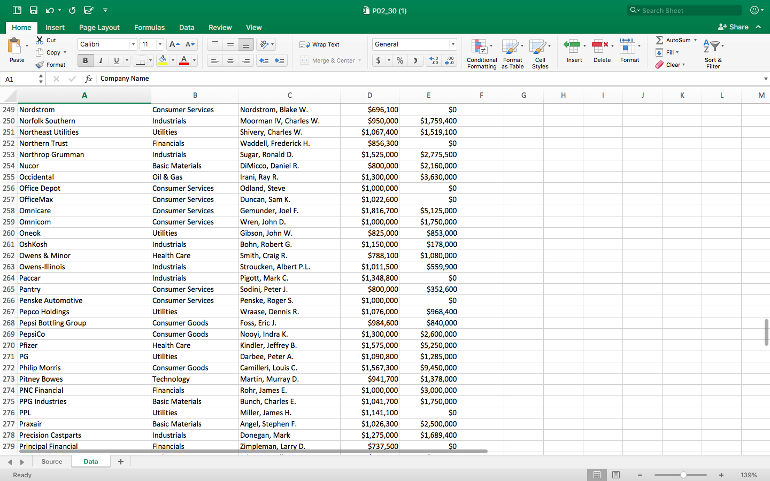Toggle Underline formatting
770x481 pixels.
click(x=116, y=60)
